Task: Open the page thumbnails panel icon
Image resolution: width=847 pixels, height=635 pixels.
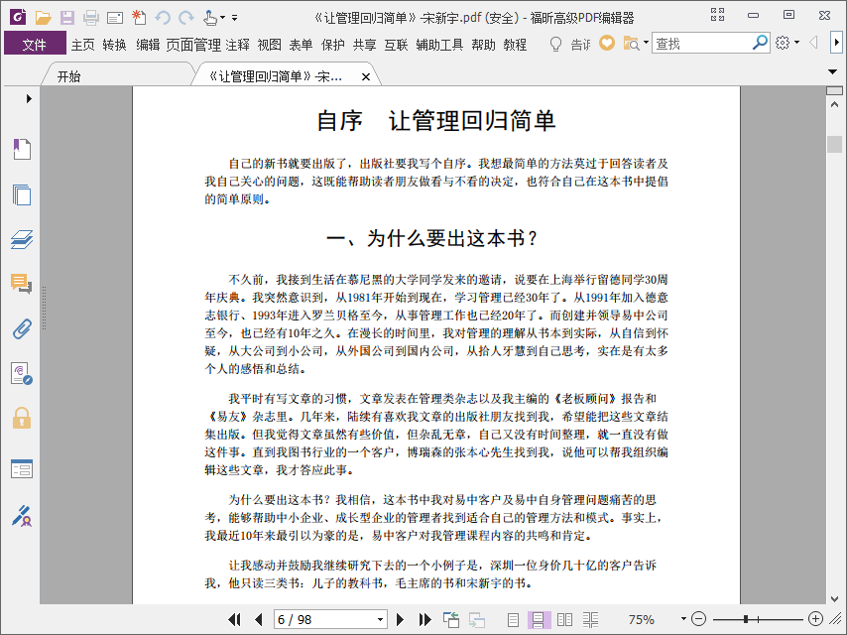Action: [22, 194]
